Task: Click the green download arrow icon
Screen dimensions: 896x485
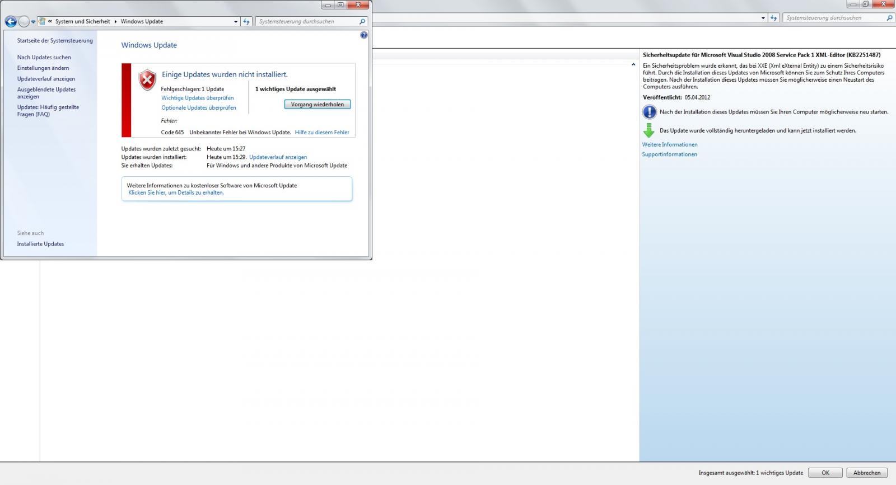Action: pyautogui.click(x=649, y=131)
